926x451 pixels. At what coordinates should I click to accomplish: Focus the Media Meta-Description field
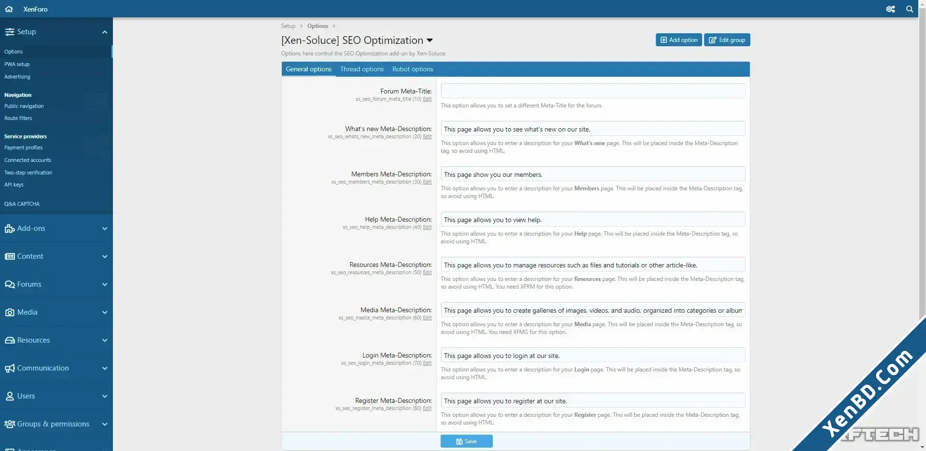[593, 310]
